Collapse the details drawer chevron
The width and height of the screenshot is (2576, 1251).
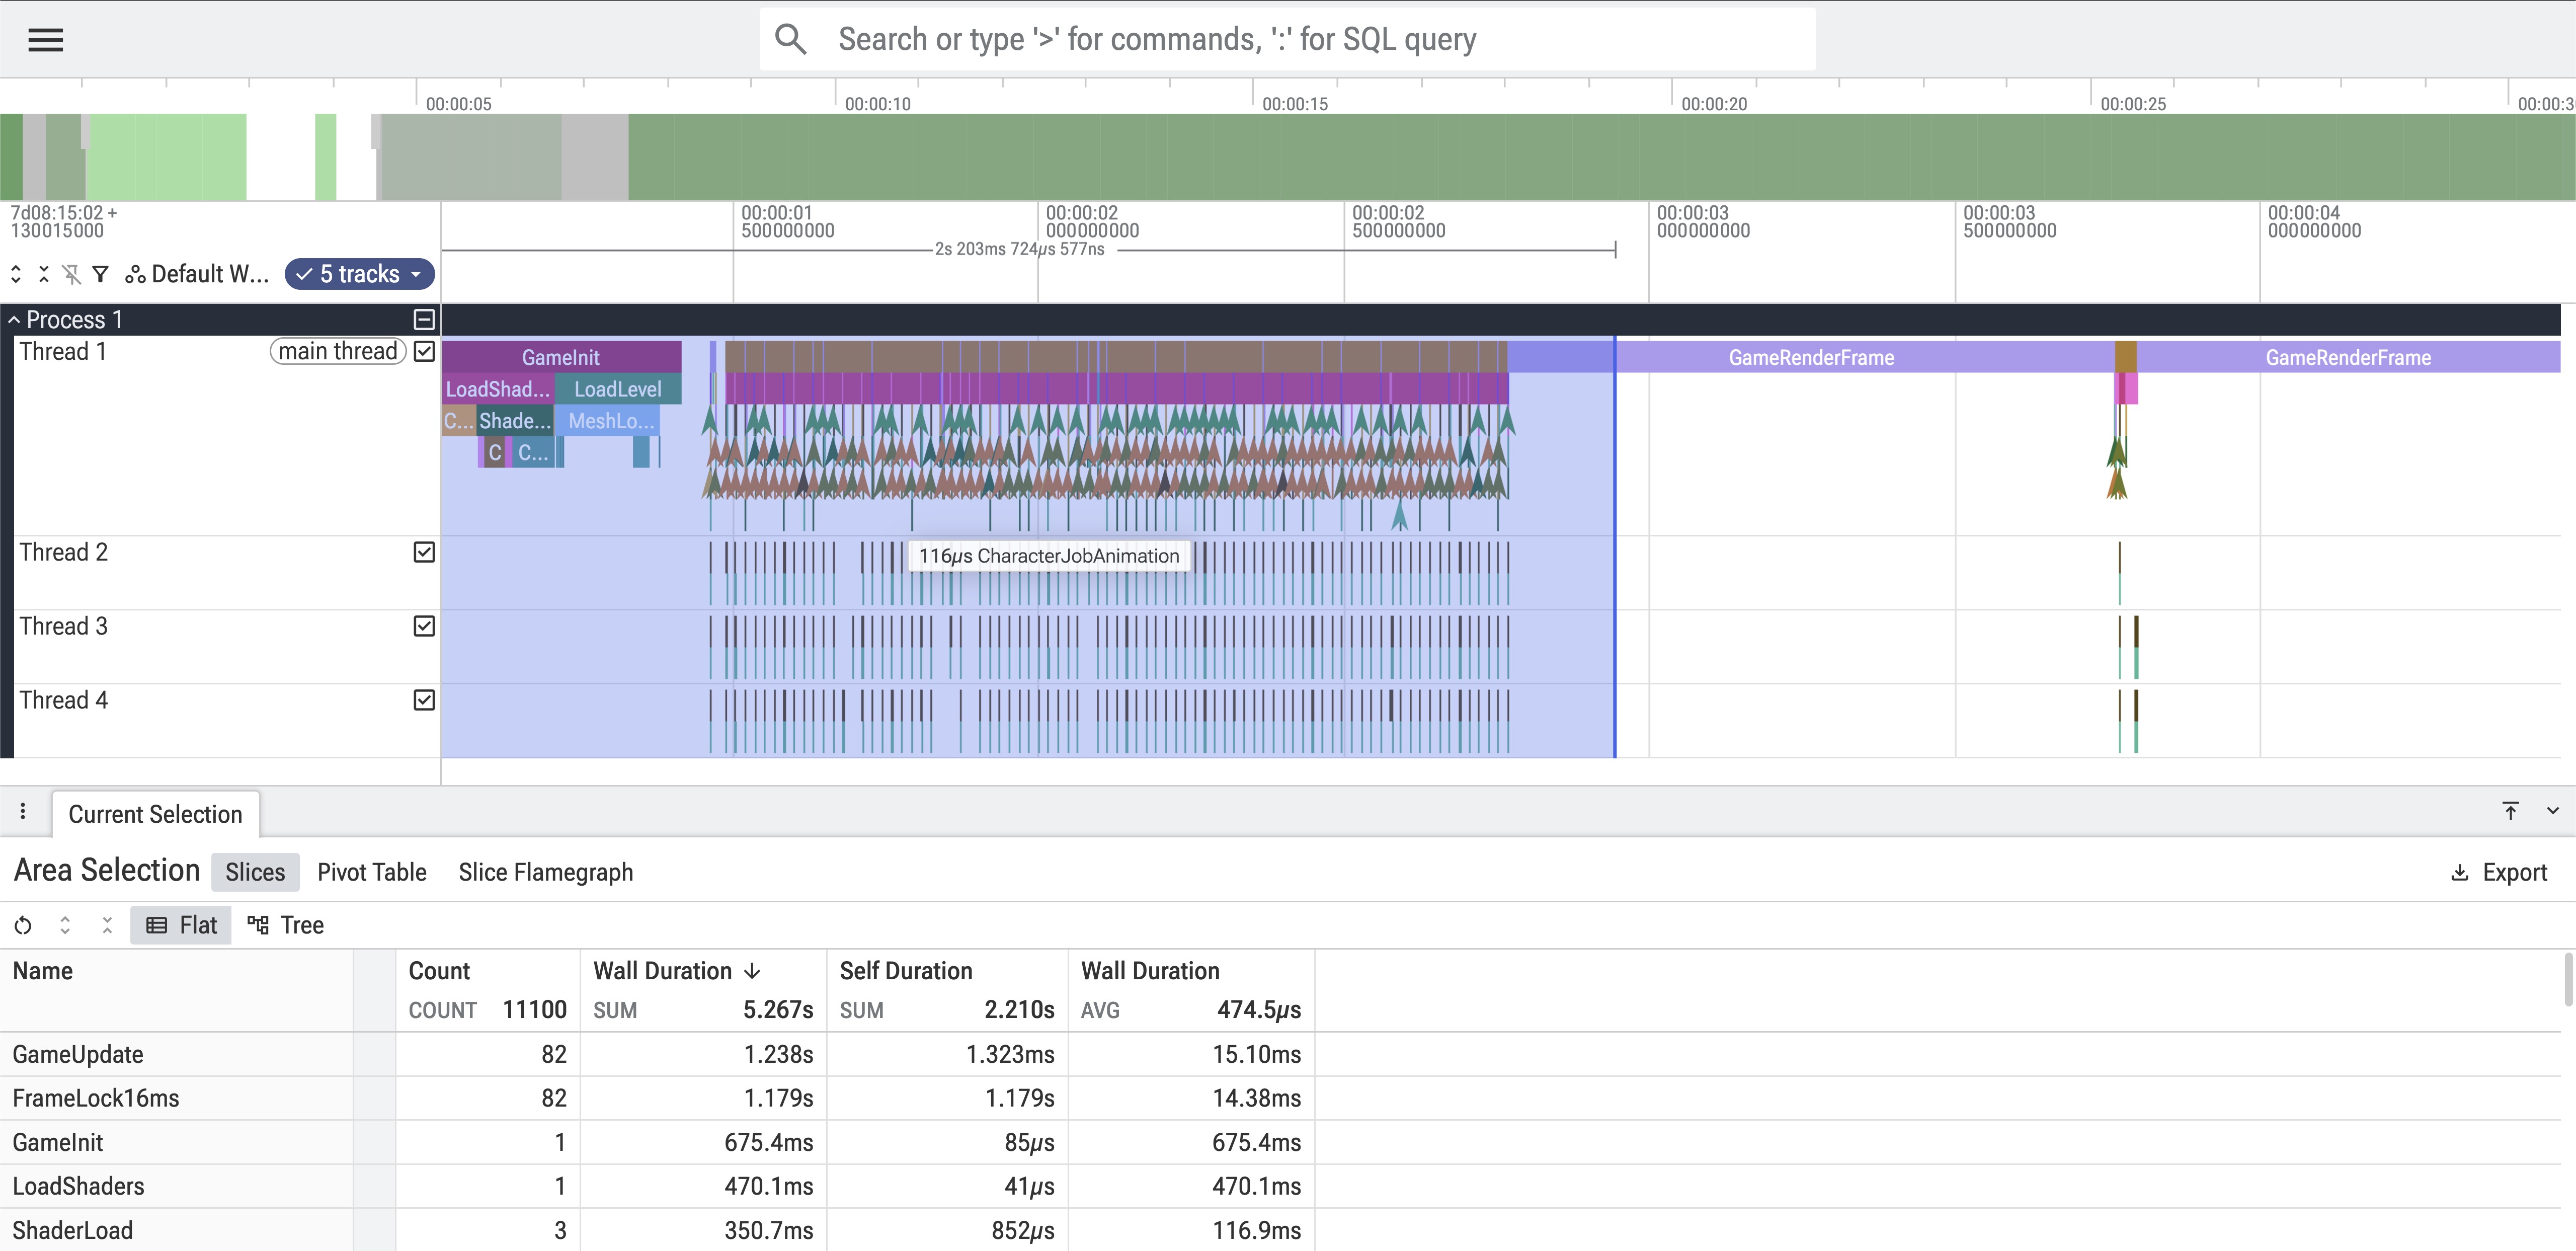(x=2553, y=811)
